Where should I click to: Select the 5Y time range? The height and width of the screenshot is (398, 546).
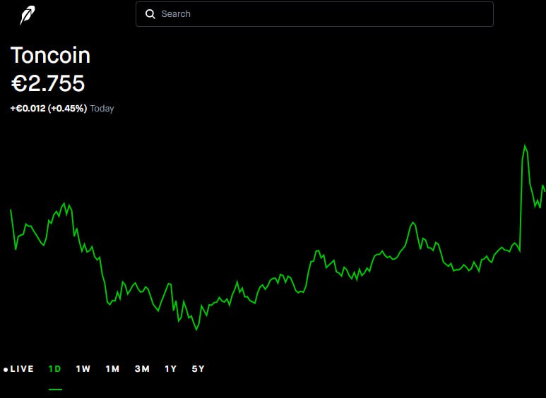198,369
